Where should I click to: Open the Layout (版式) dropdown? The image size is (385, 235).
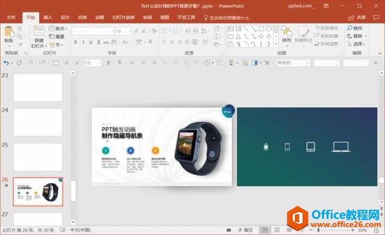tap(58, 28)
